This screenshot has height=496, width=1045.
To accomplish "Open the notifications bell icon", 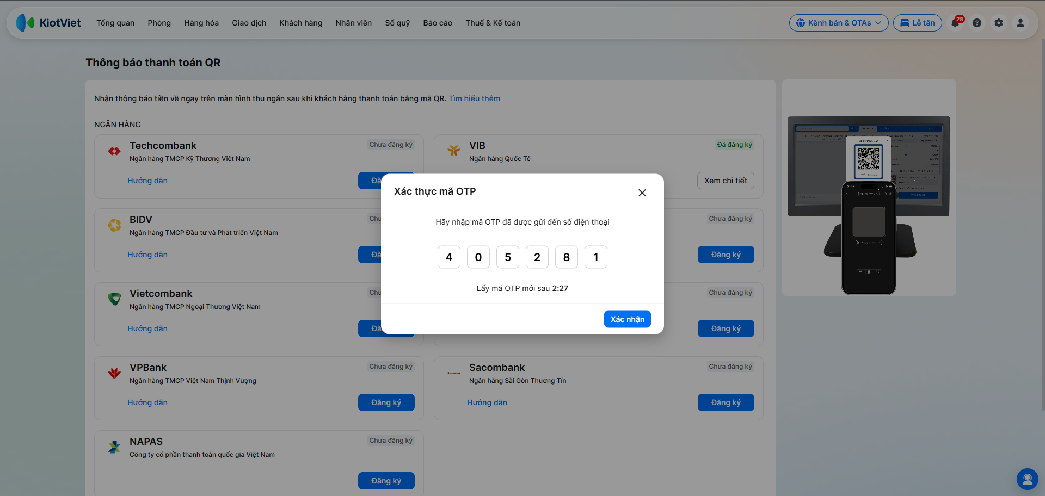I will 956,23.
